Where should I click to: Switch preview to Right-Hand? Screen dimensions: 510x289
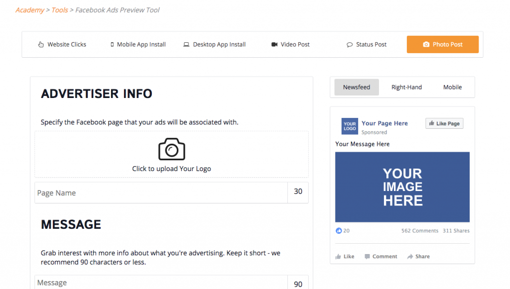[x=406, y=87]
